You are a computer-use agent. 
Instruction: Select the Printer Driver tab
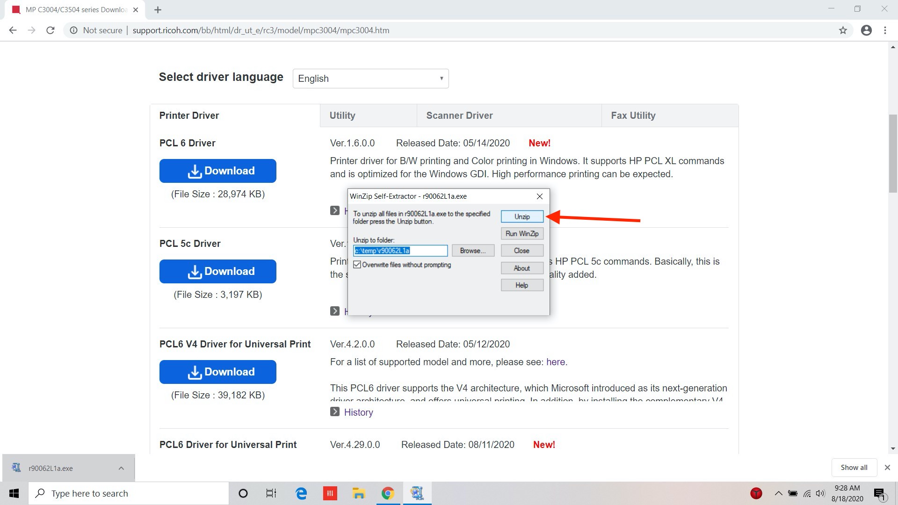tap(235, 115)
